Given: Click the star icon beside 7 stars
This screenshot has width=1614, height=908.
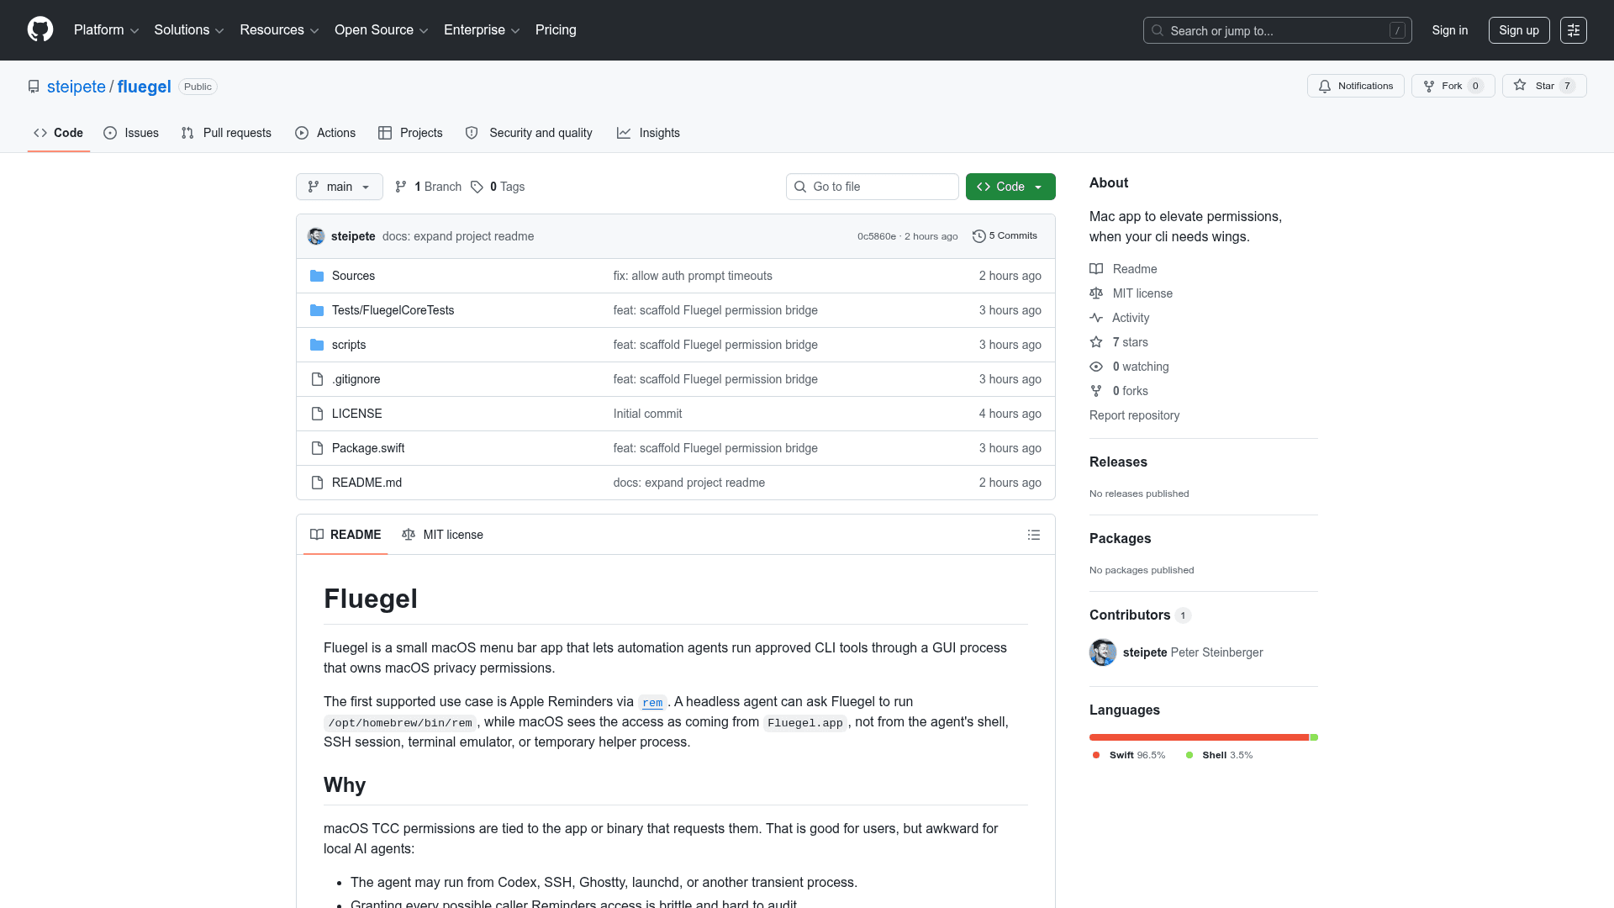Looking at the screenshot, I should pyautogui.click(x=1096, y=342).
